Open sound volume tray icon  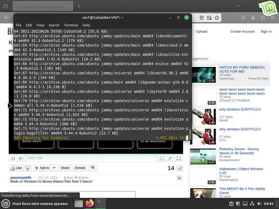(259, 204)
